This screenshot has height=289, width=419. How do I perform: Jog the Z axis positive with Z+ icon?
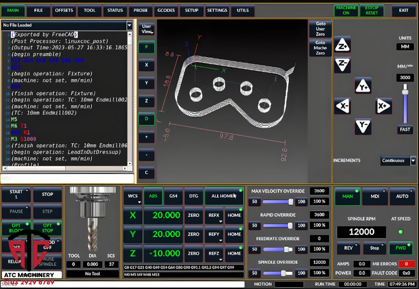[342, 46]
